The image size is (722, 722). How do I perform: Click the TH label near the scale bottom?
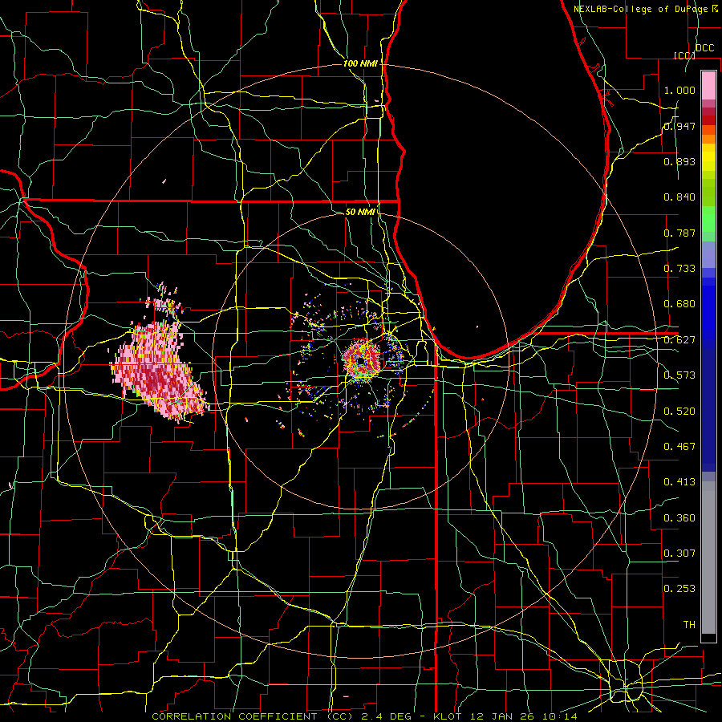pos(689,625)
